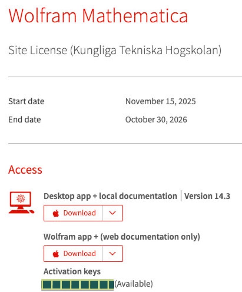
Task: Click the End date label
Action: pos(25,120)
